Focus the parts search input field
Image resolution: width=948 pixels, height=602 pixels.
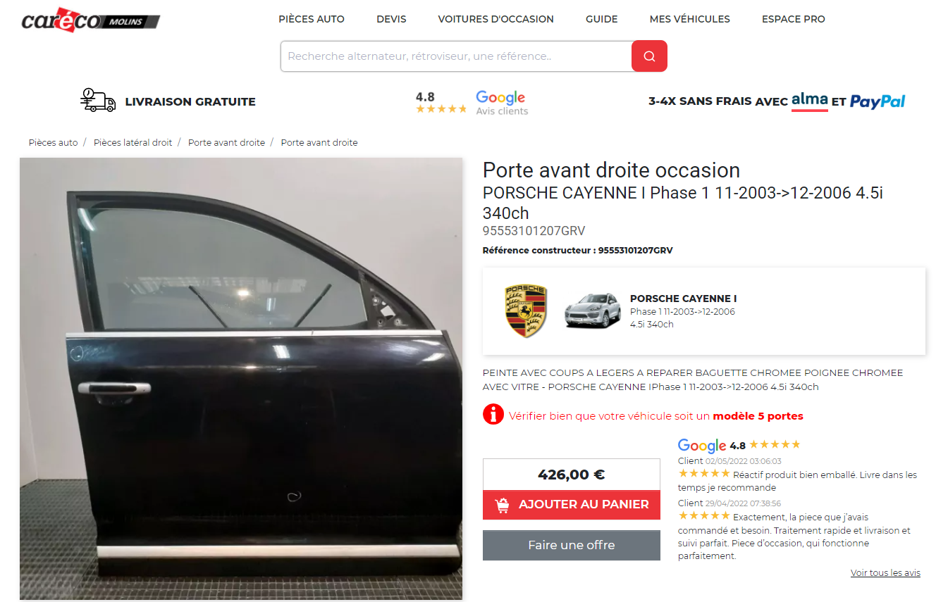(x=456, y=56)
